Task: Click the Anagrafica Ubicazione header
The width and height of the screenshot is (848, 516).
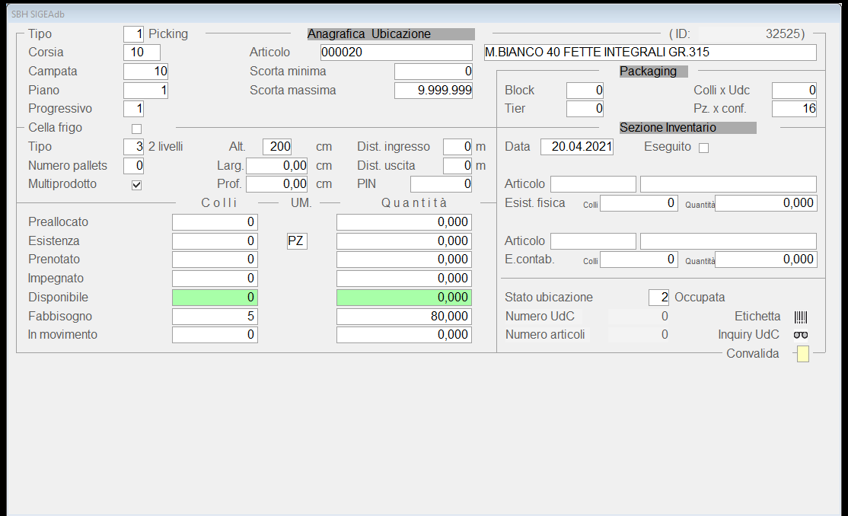Action: point(391,34)
